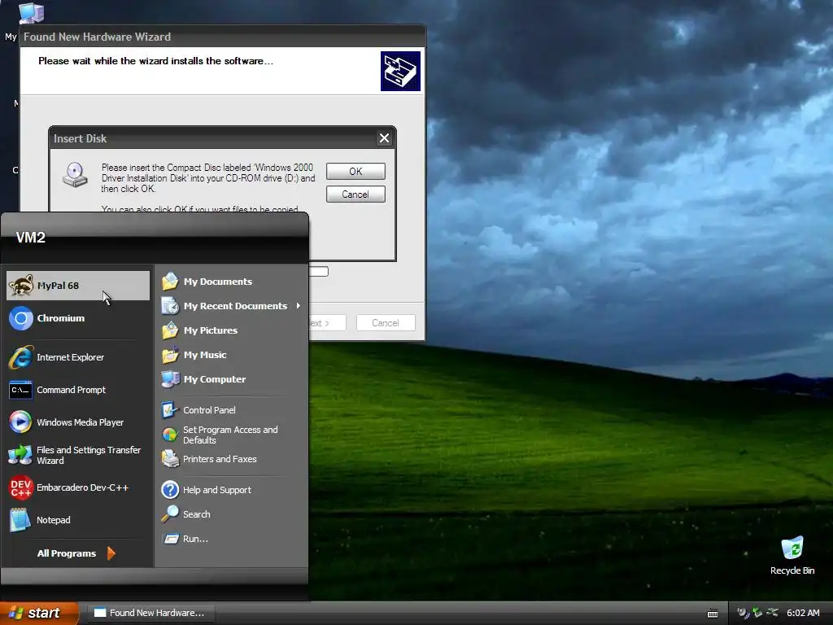The height and width of the screenshot is (625, 833).
Task: Click the VM2 user name header
Action: pyautogui.click(x=30, y=238)
